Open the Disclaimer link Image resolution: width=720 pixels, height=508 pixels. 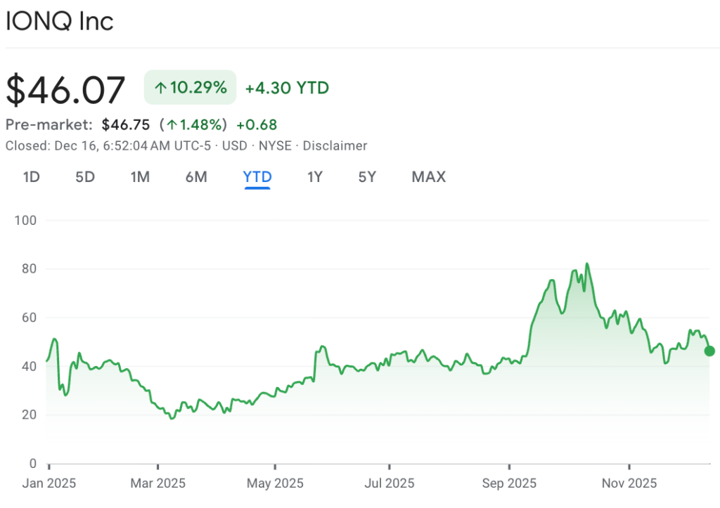(335, 146)
